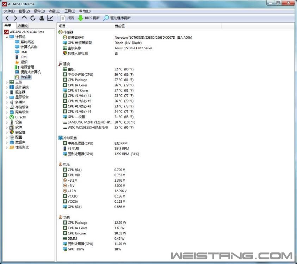Click the 报告 report button

coord(67,18)
